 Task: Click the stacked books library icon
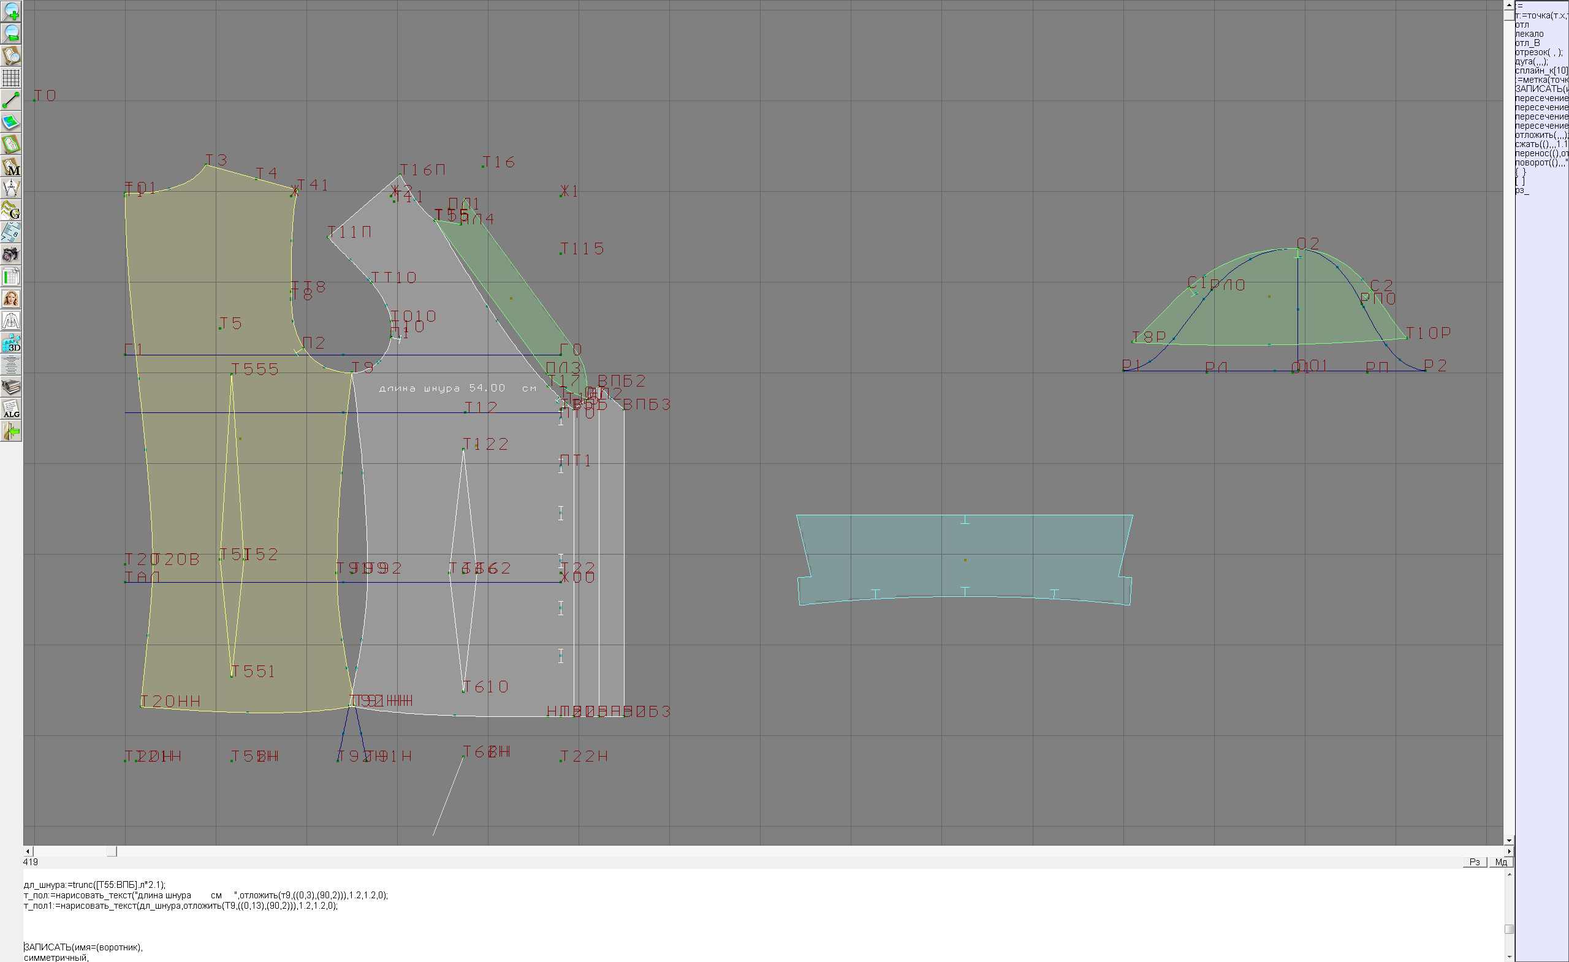click(x=11, y=387)
